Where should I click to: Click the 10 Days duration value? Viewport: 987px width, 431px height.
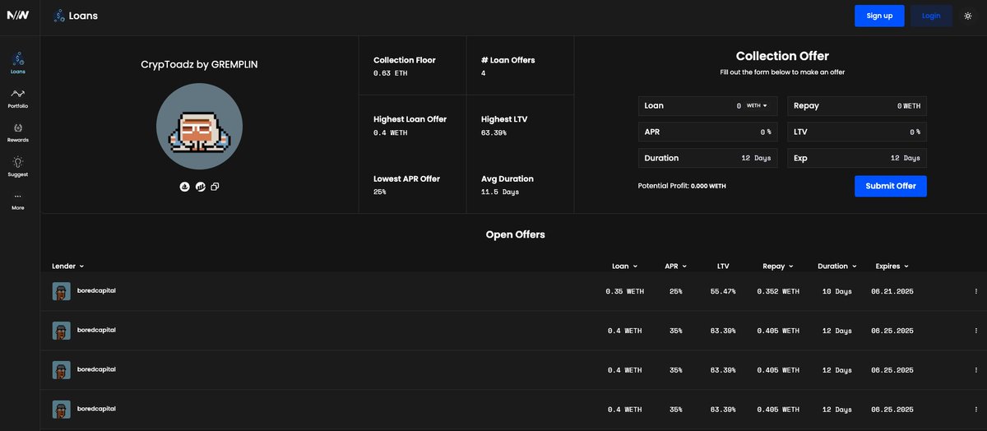(836, 291)
